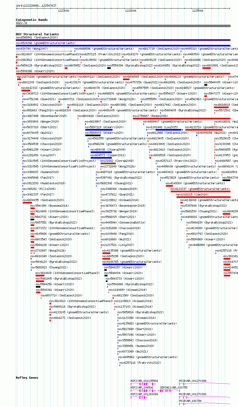The width and height of the screenshot is (238, 407).
Task: Click the 6q22.31 cytogenetic band label
Action: click(22, 23)
